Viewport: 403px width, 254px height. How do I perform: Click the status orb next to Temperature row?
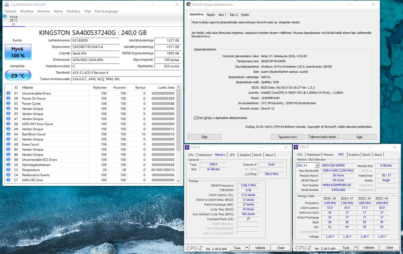point(8,170)
